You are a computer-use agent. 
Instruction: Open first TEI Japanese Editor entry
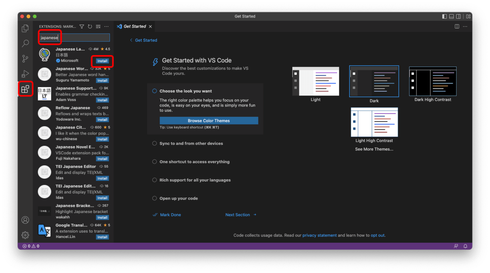(73, 172)
